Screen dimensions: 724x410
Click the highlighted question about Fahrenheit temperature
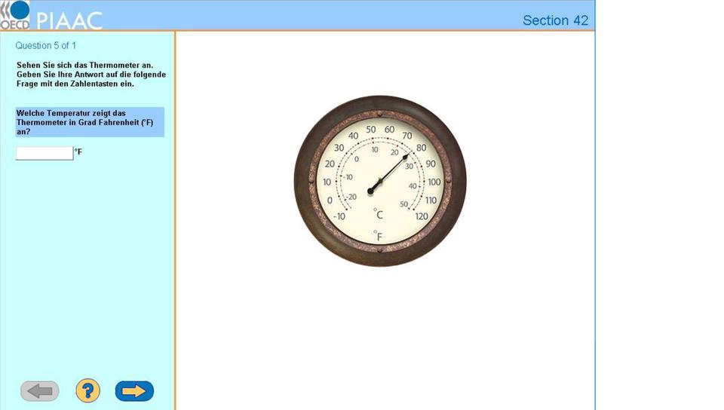(90, 122)
